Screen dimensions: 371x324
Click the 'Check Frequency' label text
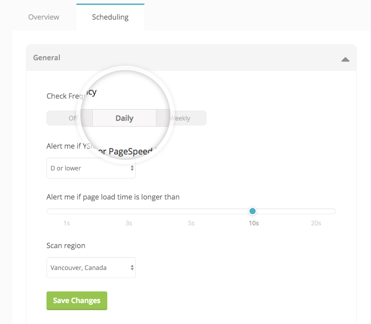point(67,96)
